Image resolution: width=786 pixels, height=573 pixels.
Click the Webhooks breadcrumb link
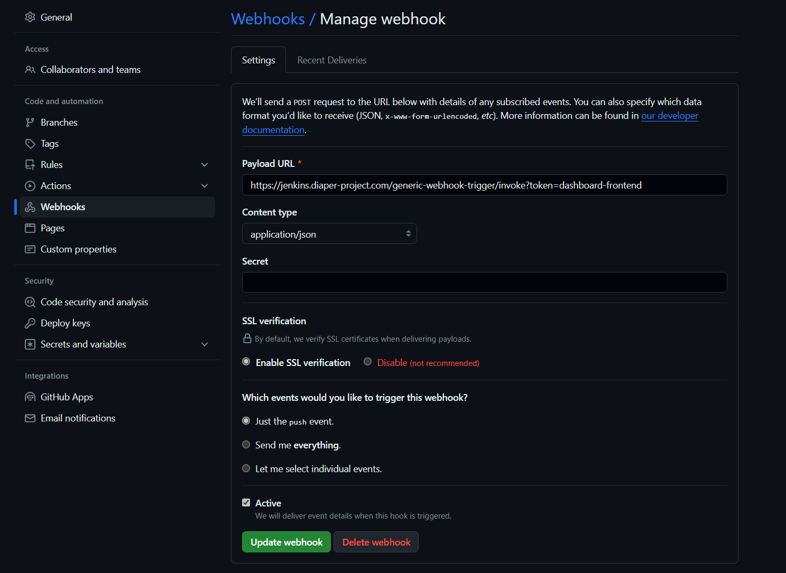pos(268,19)
